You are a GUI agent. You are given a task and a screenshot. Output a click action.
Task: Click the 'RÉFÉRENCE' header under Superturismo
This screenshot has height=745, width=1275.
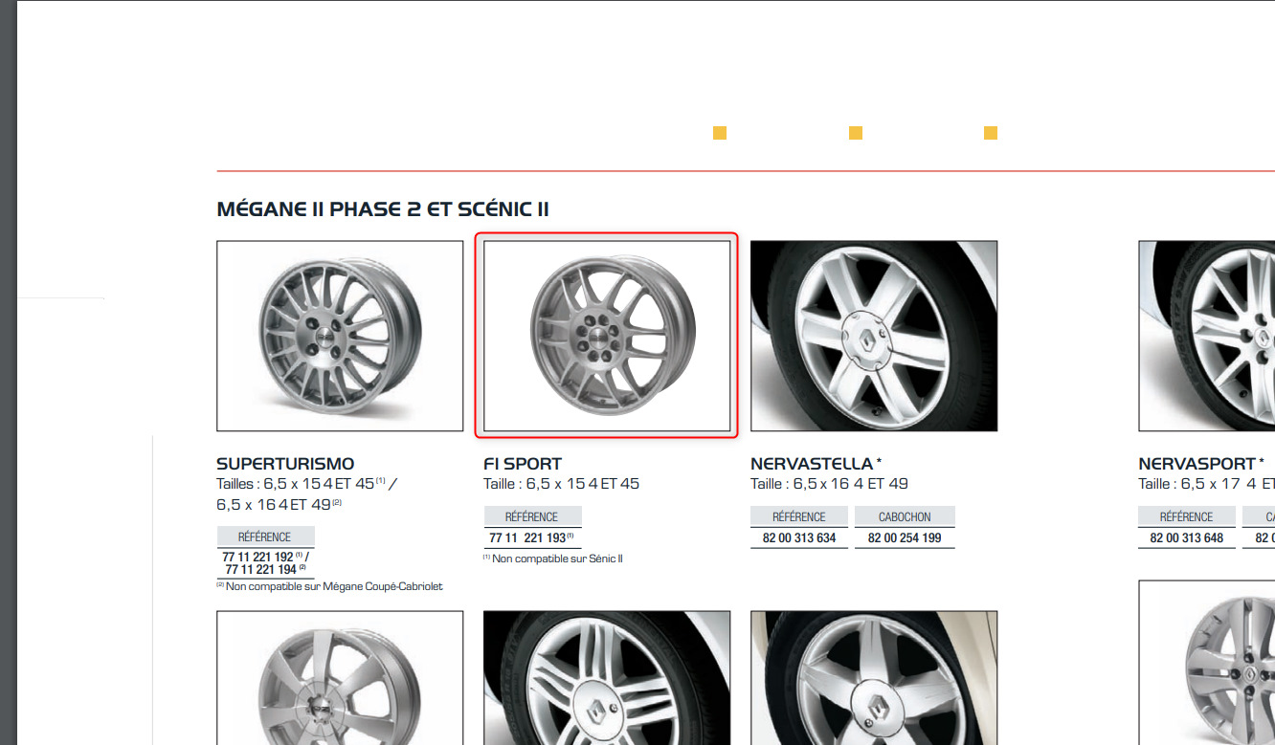click(265, 537)
